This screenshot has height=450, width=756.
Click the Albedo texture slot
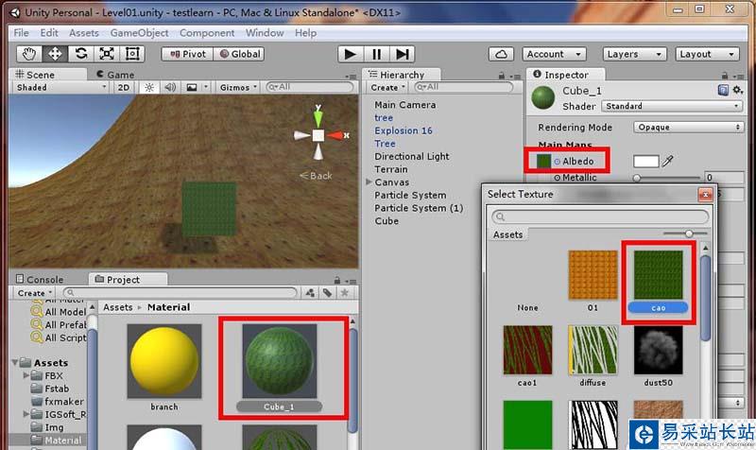point(544,161)
